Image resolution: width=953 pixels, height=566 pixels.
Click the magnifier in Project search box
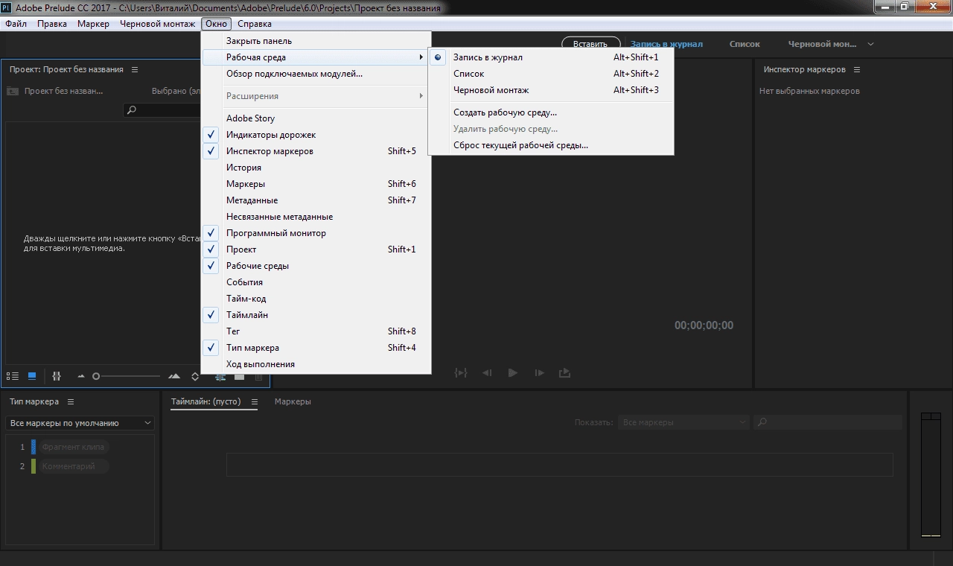pos(132,110)
